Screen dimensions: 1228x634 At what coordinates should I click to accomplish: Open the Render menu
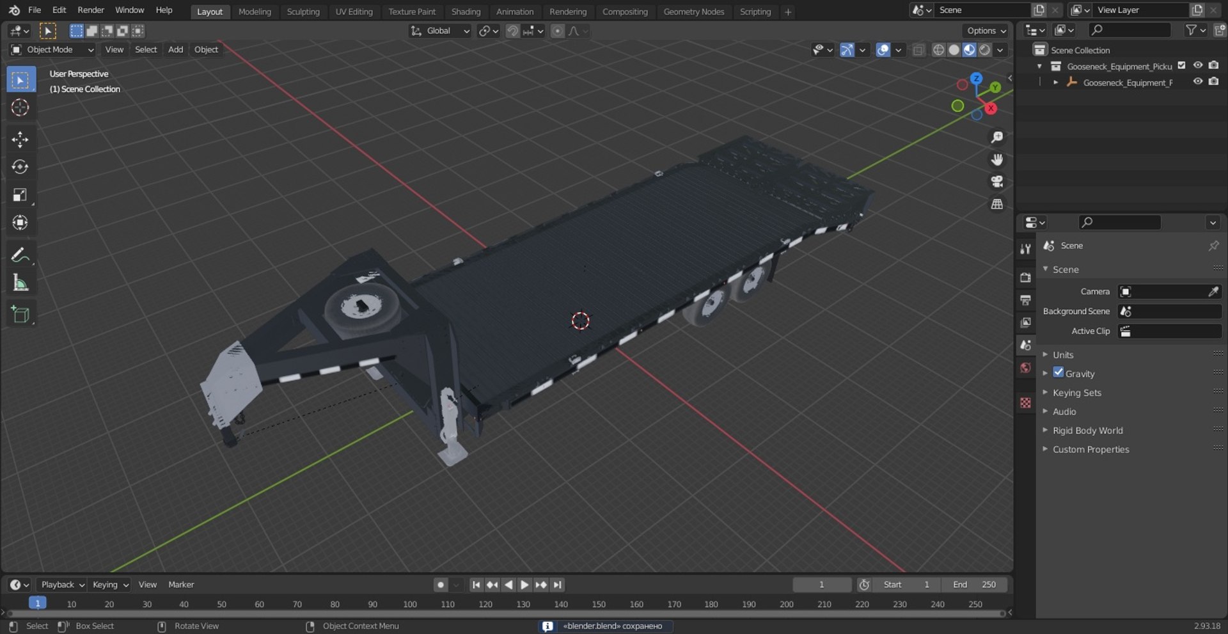[x=91, y=10]
